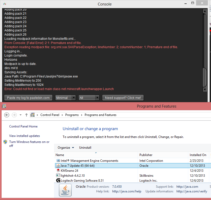
Task: Select the KMSnano 24 program
Action: point(133,170)
